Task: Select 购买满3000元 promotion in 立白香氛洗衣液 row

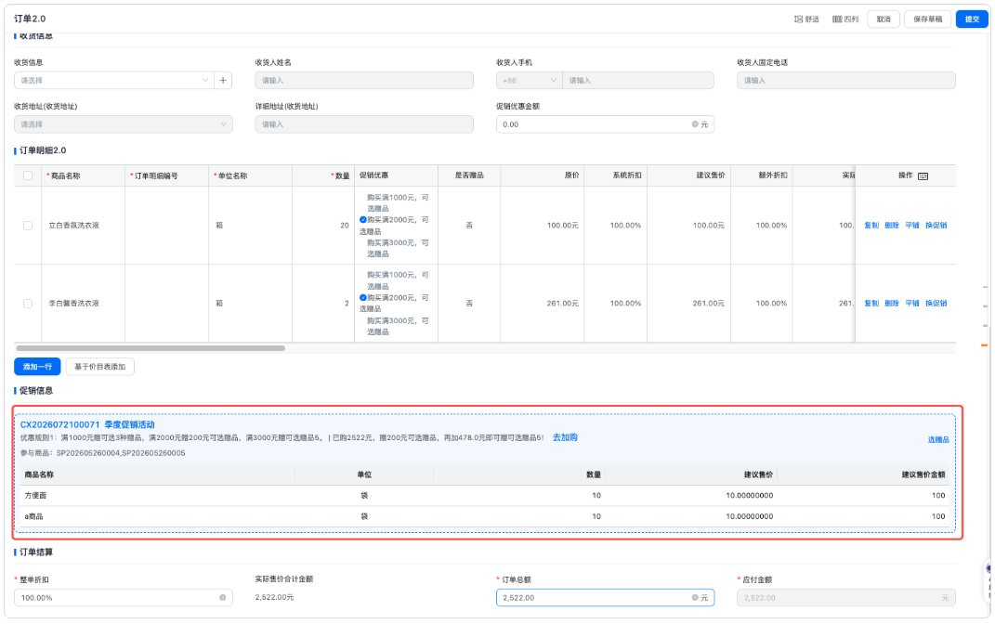Action: coord(396,248)
